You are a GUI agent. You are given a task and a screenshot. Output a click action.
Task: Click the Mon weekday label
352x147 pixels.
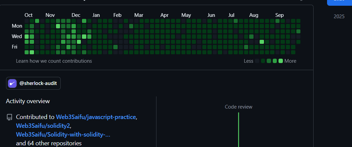tap(17, 26)
